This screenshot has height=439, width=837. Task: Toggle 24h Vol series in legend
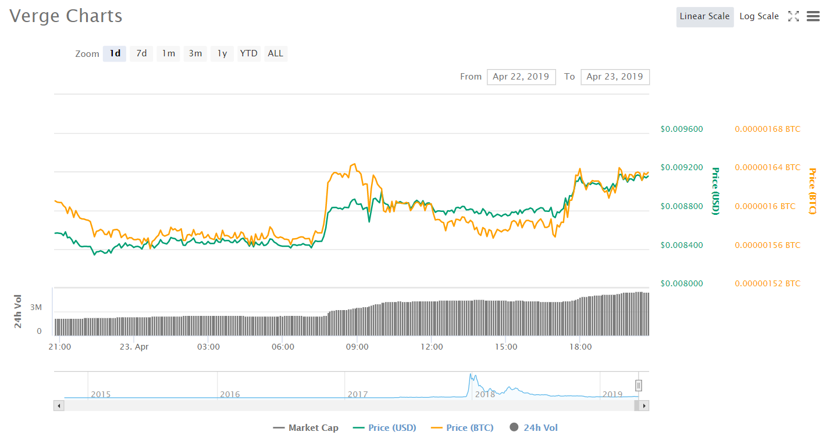coord(533,428)
